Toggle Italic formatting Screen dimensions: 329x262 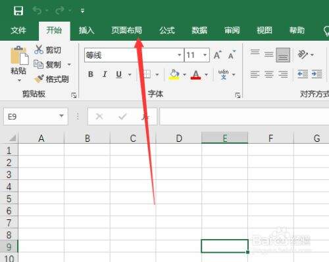(x=105, y=74)
